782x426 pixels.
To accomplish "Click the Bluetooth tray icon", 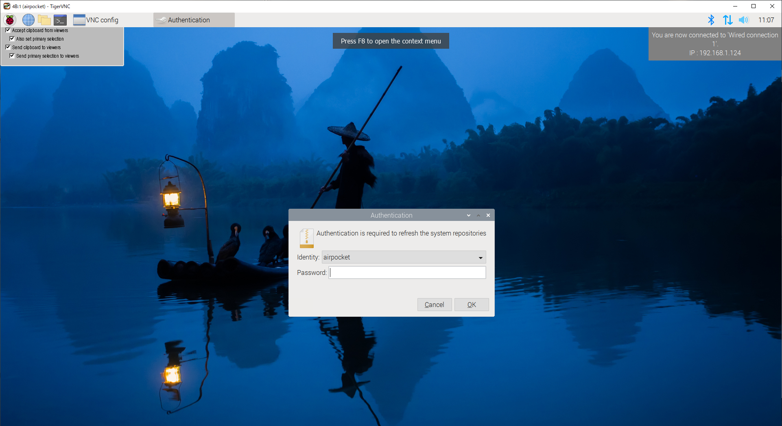I will click(711, 20).
